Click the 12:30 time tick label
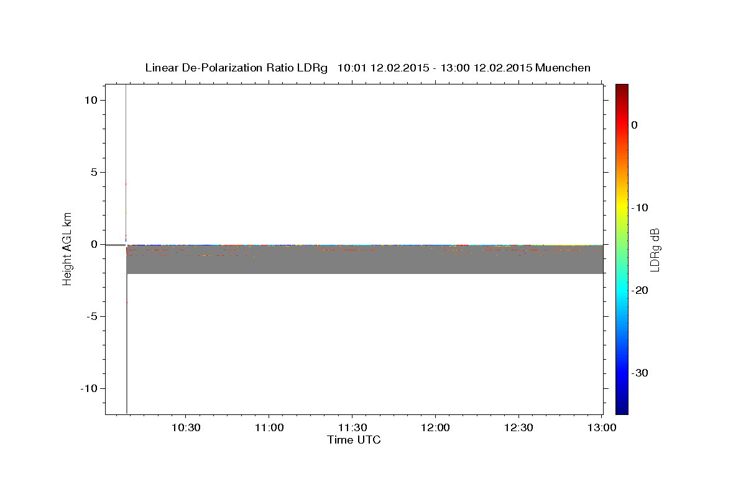Image resolution: width=746 pixels, height=497 pixels. point(519,428)
